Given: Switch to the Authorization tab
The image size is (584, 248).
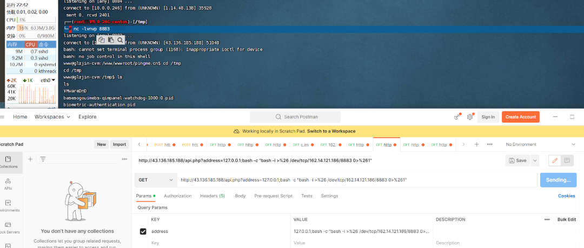Looking at the screenshot, I should tap(178, 196).
